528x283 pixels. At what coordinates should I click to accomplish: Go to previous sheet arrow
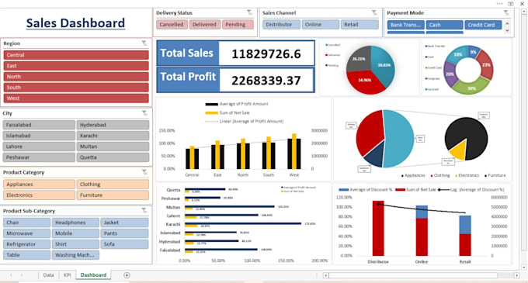tap(11, 275)
